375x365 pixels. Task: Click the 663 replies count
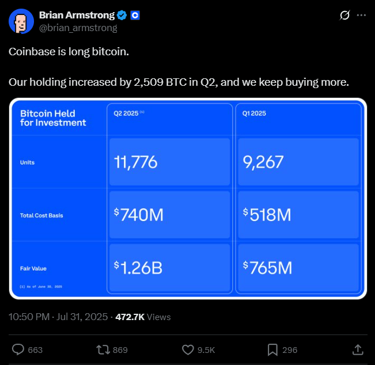[35, 350]
